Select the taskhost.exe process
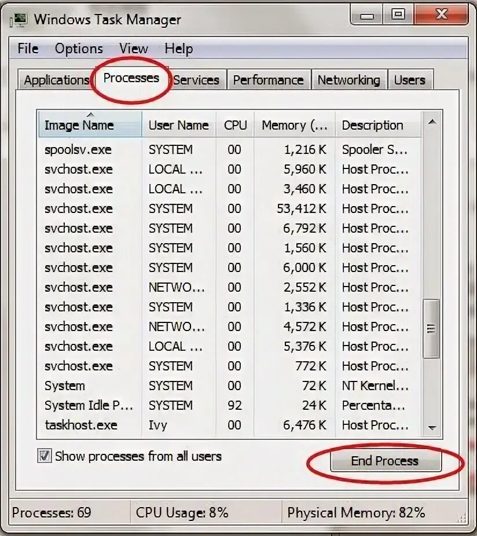This screenshot has height=536, width=477. [x=229, y=425]
